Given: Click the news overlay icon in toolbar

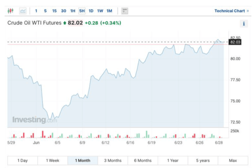Looking at the screenshot, I should click(x=124, y=11).
